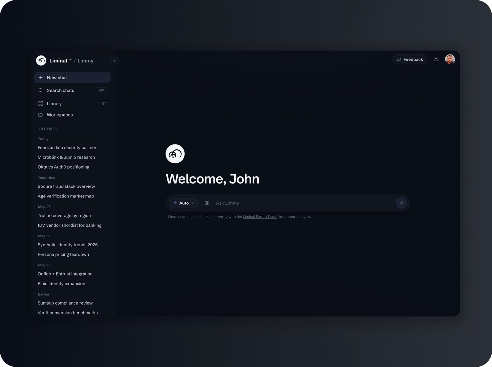Toggle light theme with sun icon
The width and height of the screenshot is (492, 367).
pos(436,59)
